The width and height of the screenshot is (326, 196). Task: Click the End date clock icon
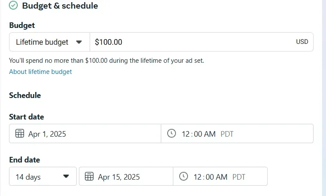[x=184, y=176]
